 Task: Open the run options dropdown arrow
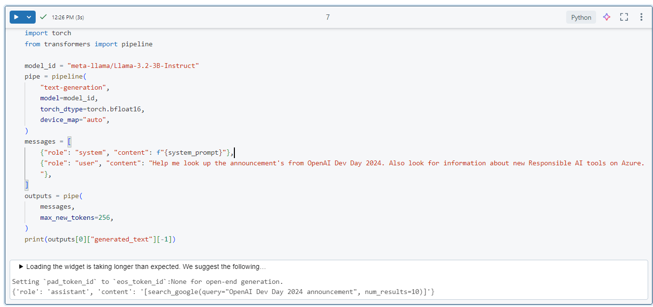(29, 17)
